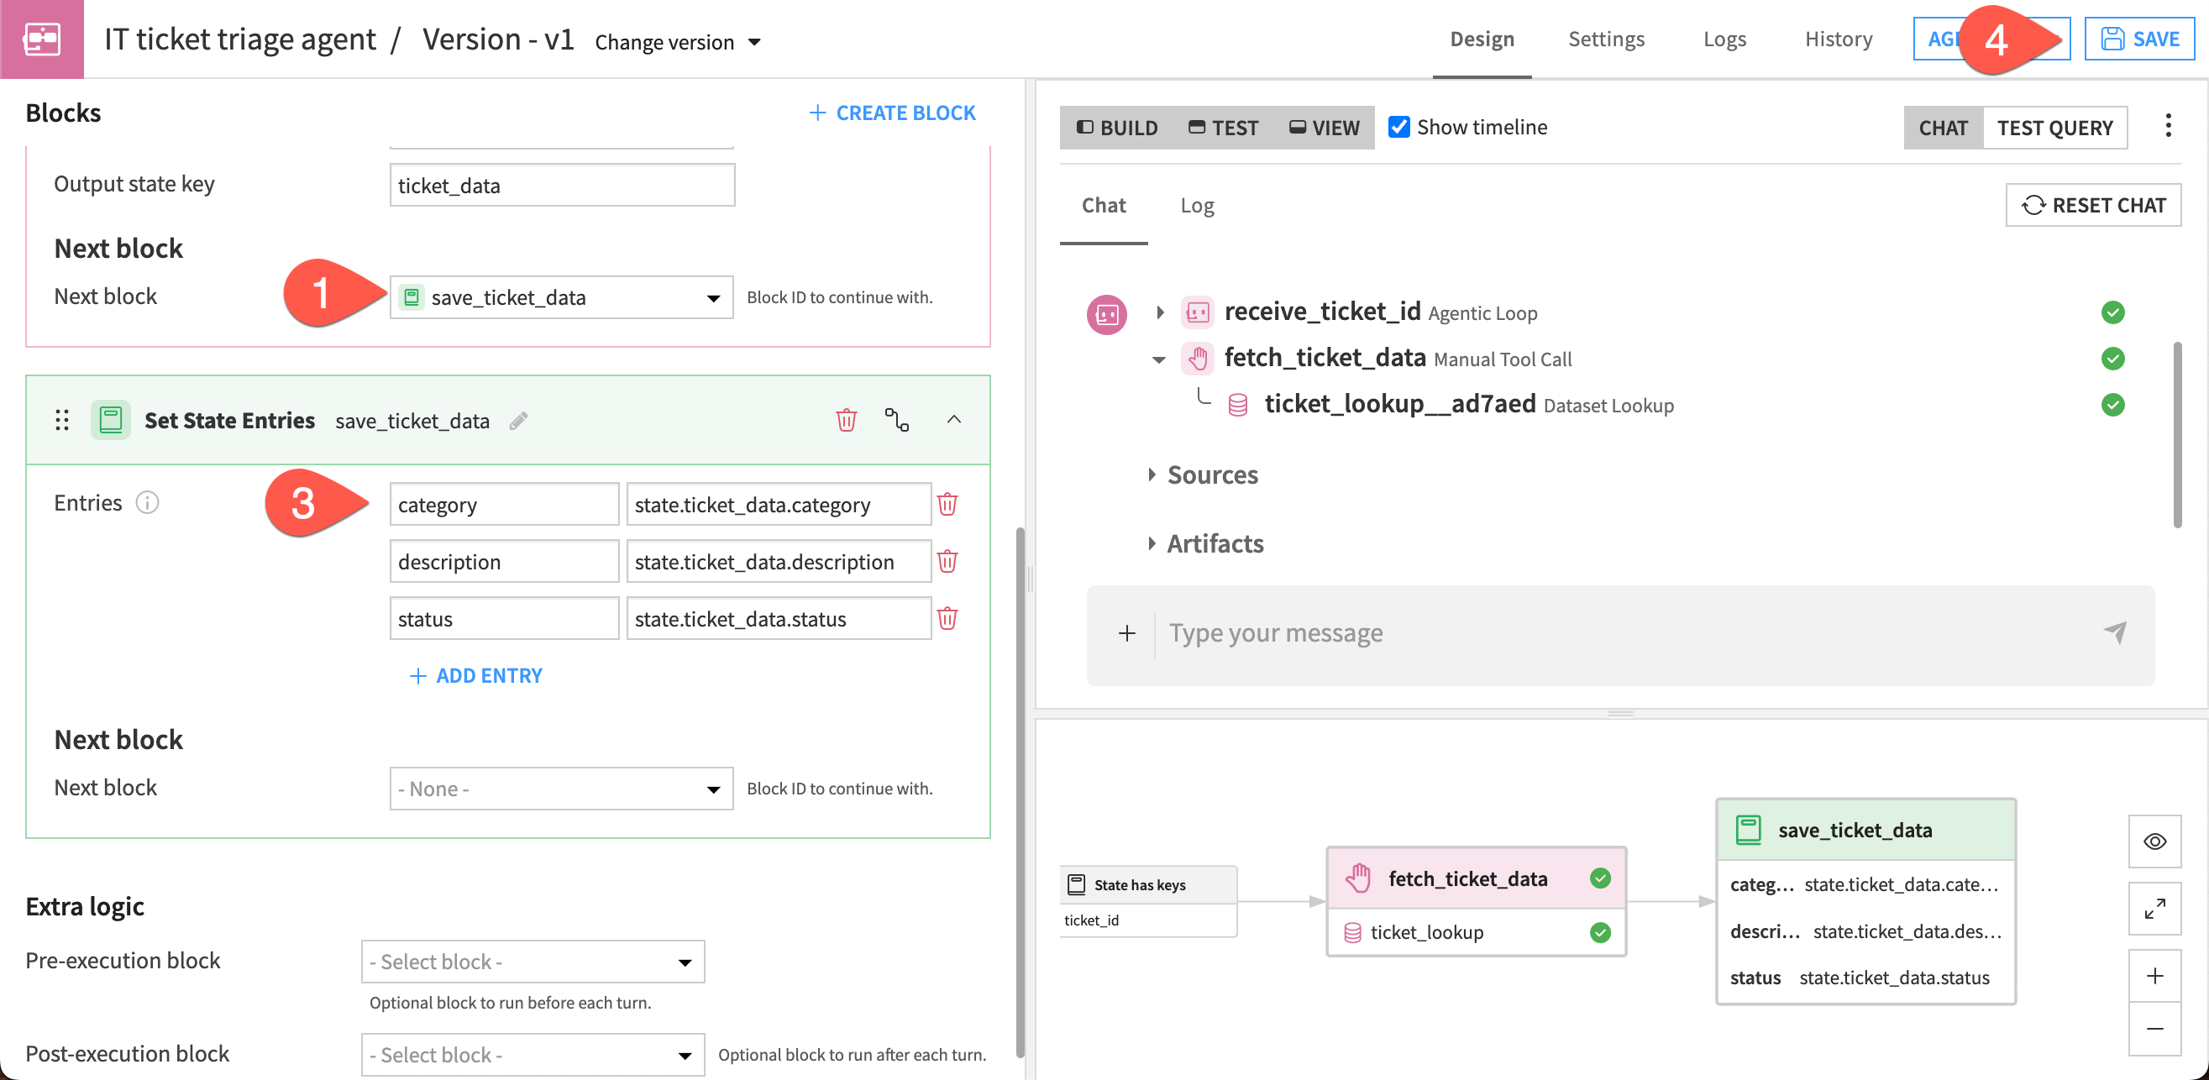Viewport: 2209px width, 1080px height.
Task: Delete the status entry row
Action: 947,619
